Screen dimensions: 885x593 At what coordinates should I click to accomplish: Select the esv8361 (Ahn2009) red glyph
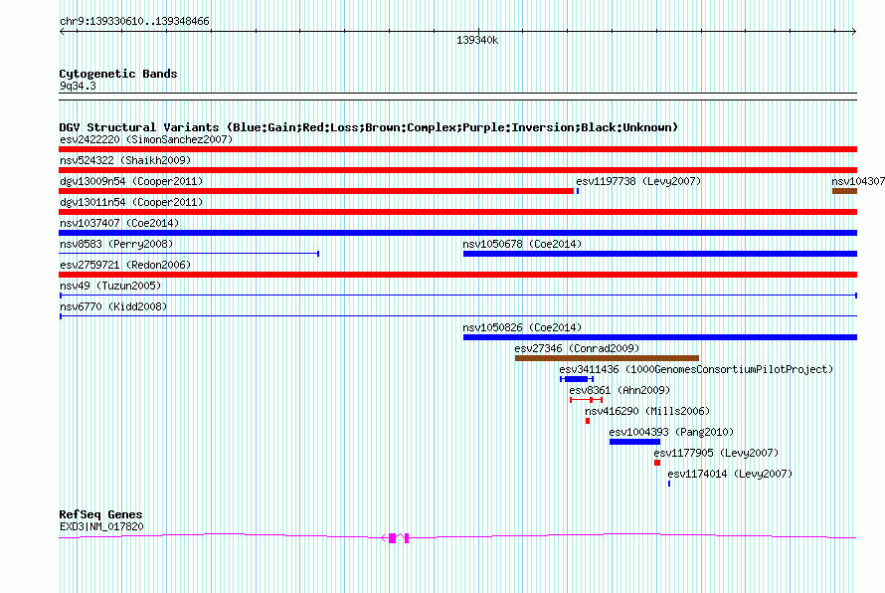tap(587, 400)
